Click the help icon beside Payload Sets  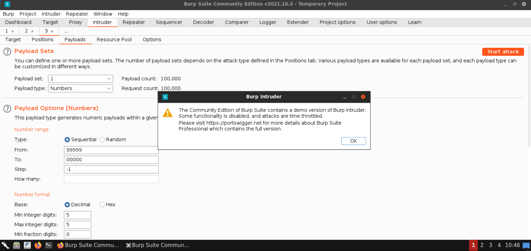(7, 51)
